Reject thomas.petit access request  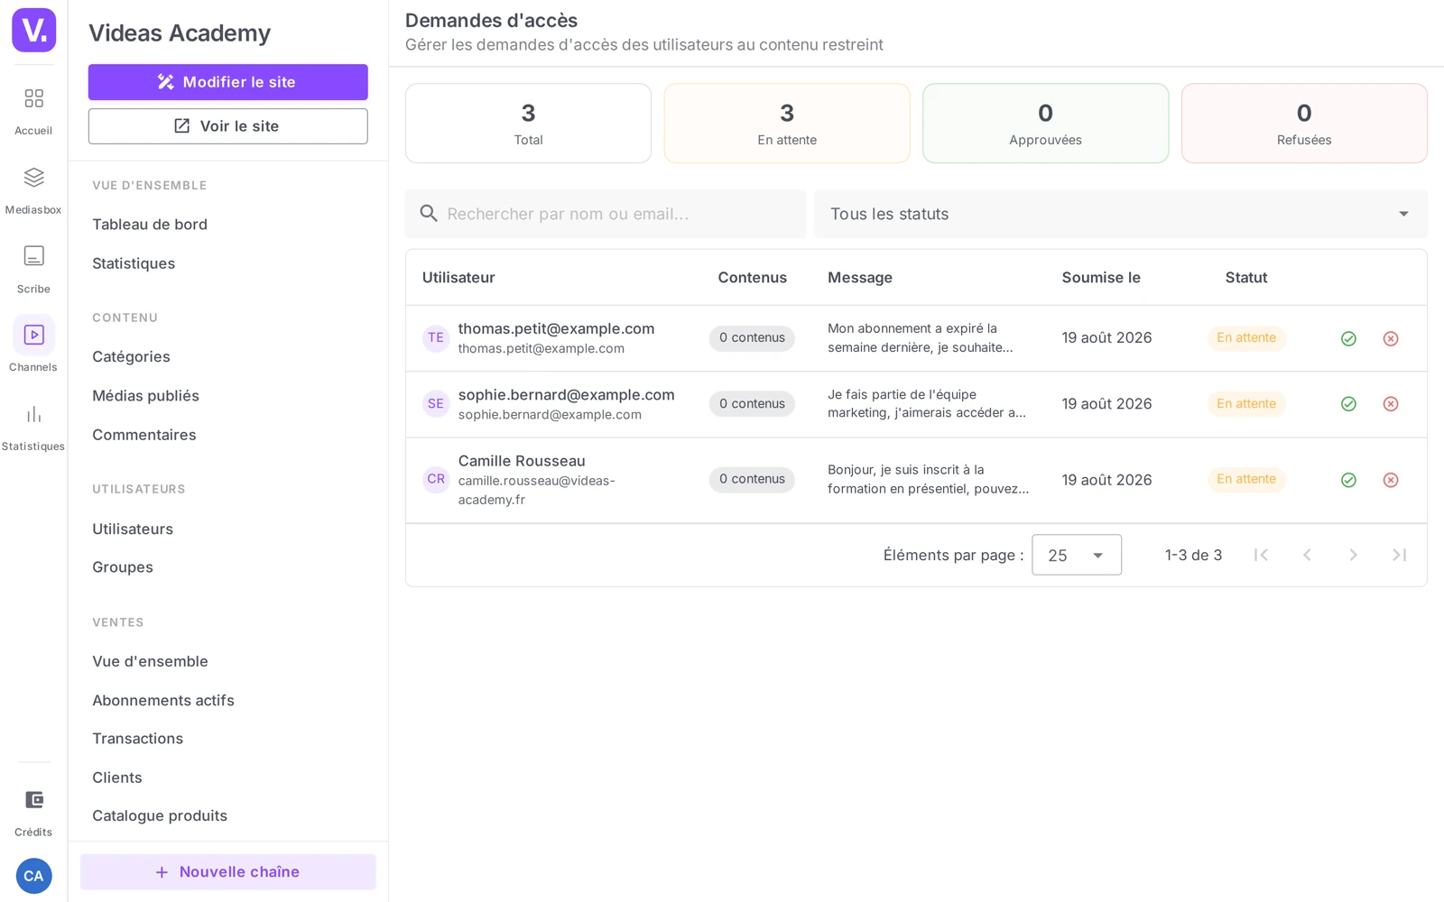[x=1391, y=339]
